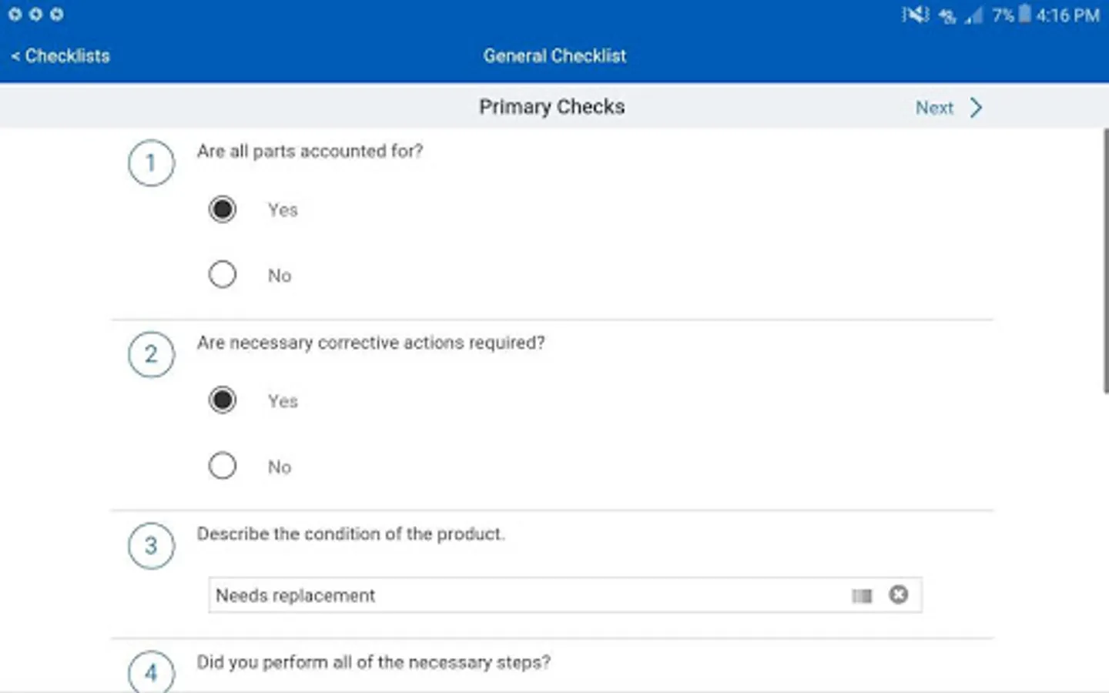Click the Next link
The width and height of the screenshot is (1109, 693).
(x=934, y=108)
